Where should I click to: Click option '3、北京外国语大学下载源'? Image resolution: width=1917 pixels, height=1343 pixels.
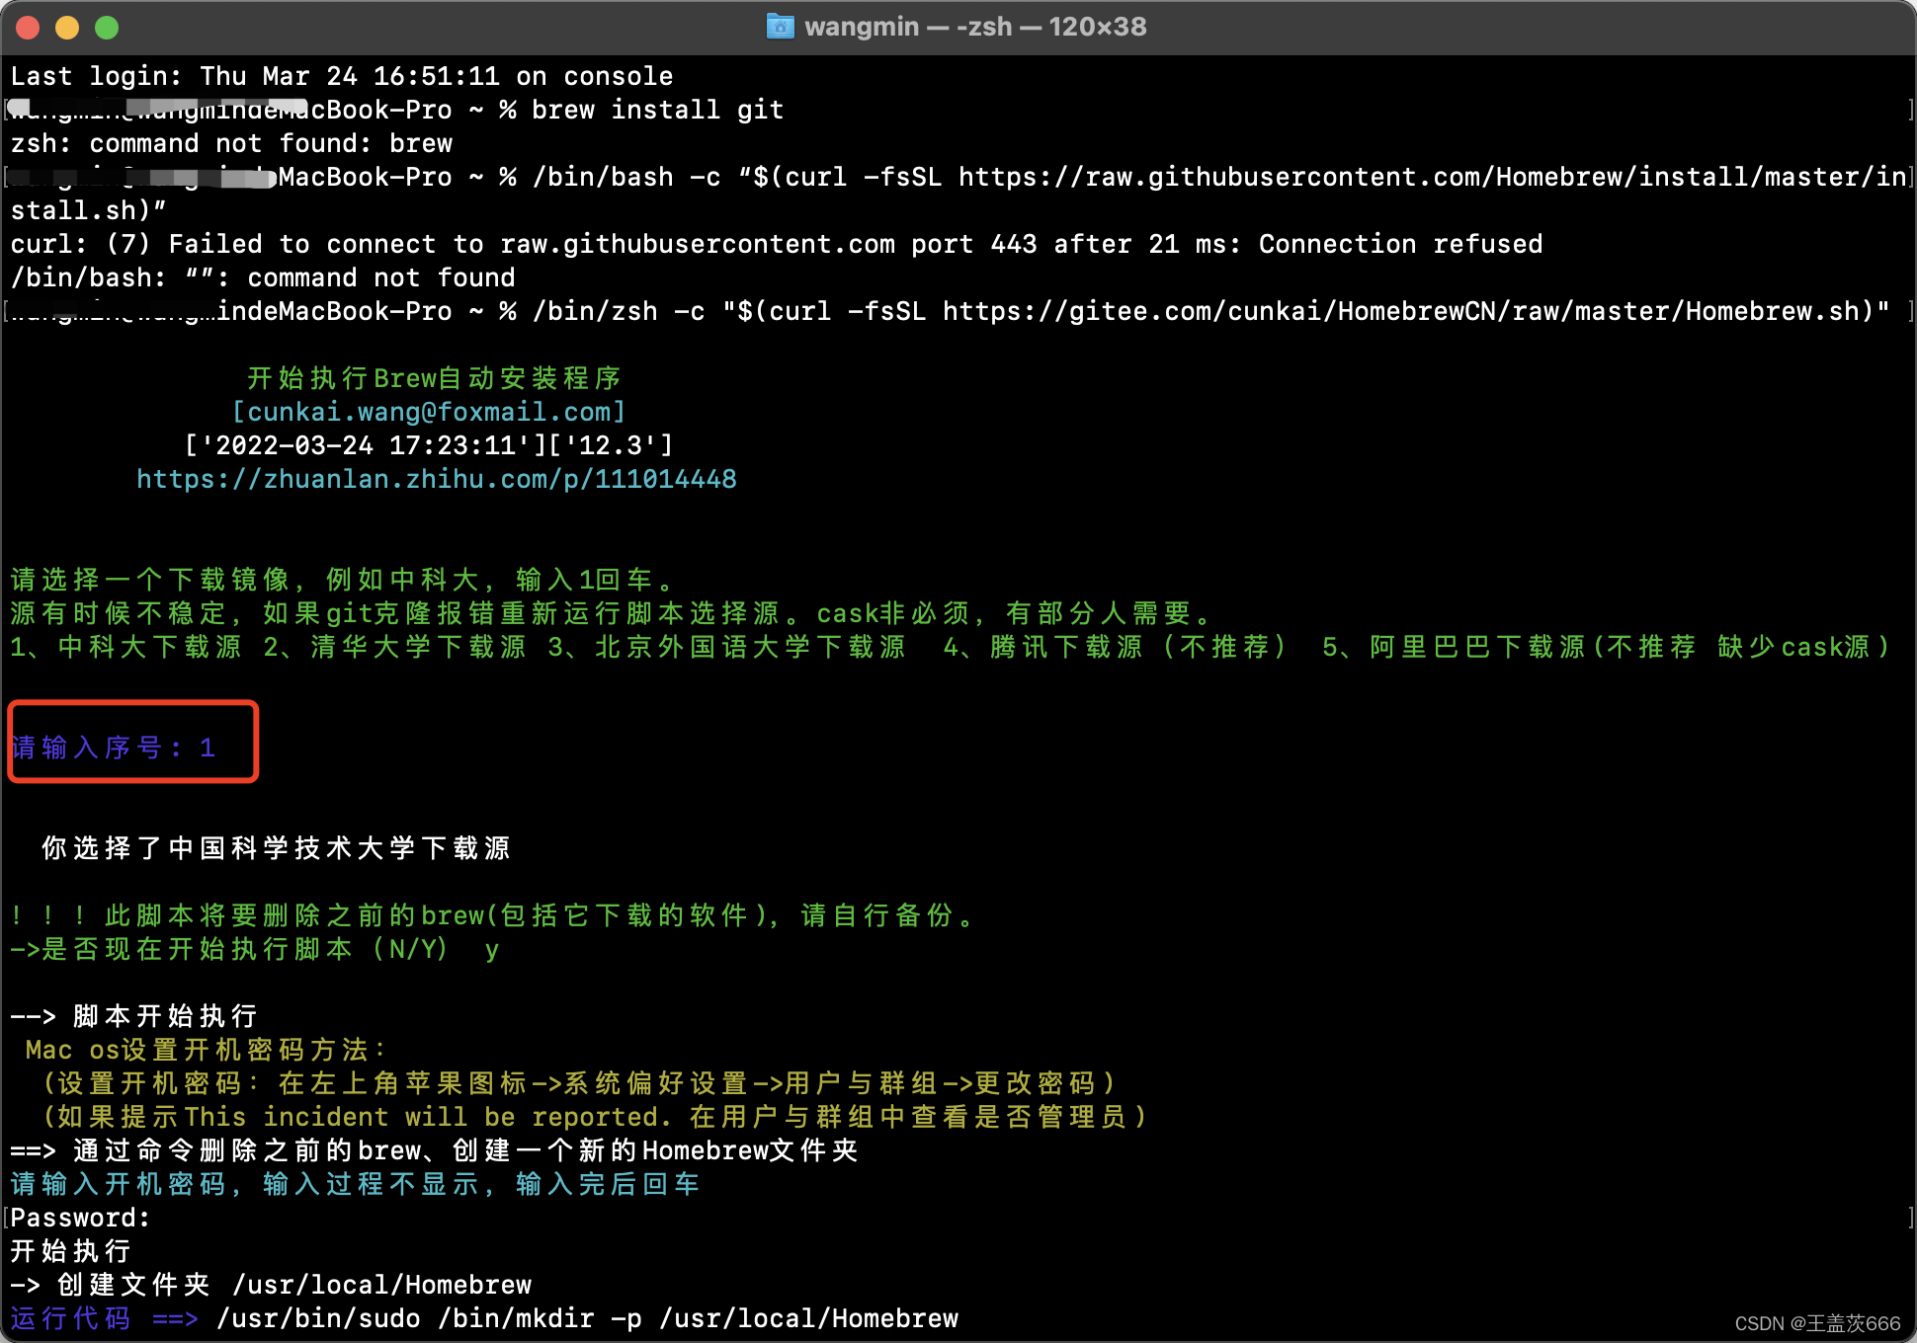[x=727, y=648]
